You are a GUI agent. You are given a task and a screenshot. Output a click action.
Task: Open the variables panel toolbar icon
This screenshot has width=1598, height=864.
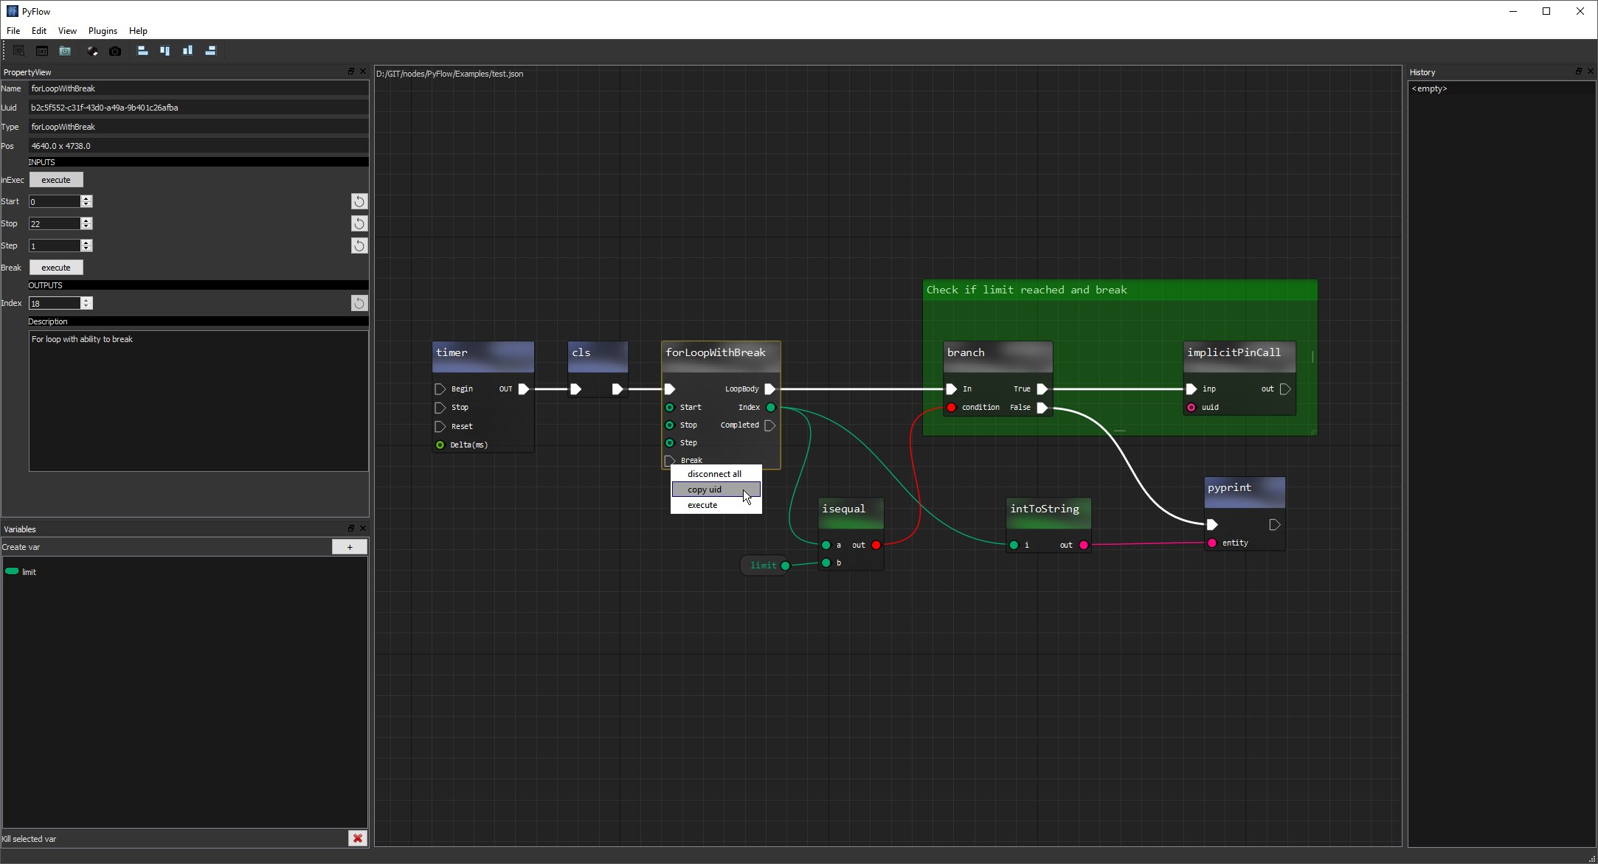click(42, 51)
